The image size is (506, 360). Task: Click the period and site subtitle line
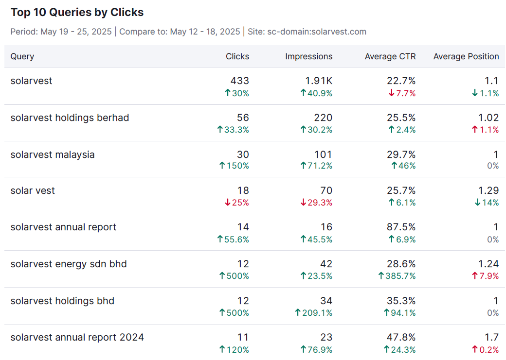point(188,32)
